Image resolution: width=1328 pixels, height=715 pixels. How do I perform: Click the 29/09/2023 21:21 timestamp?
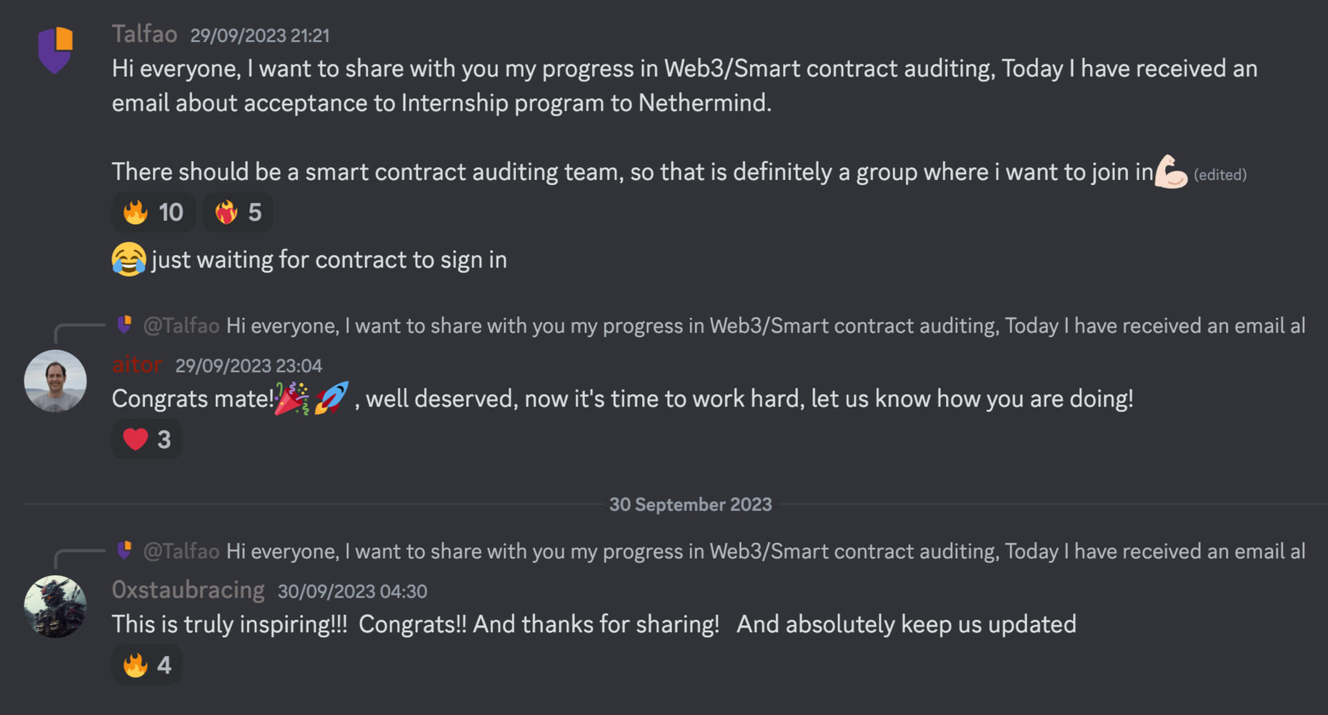259,36
